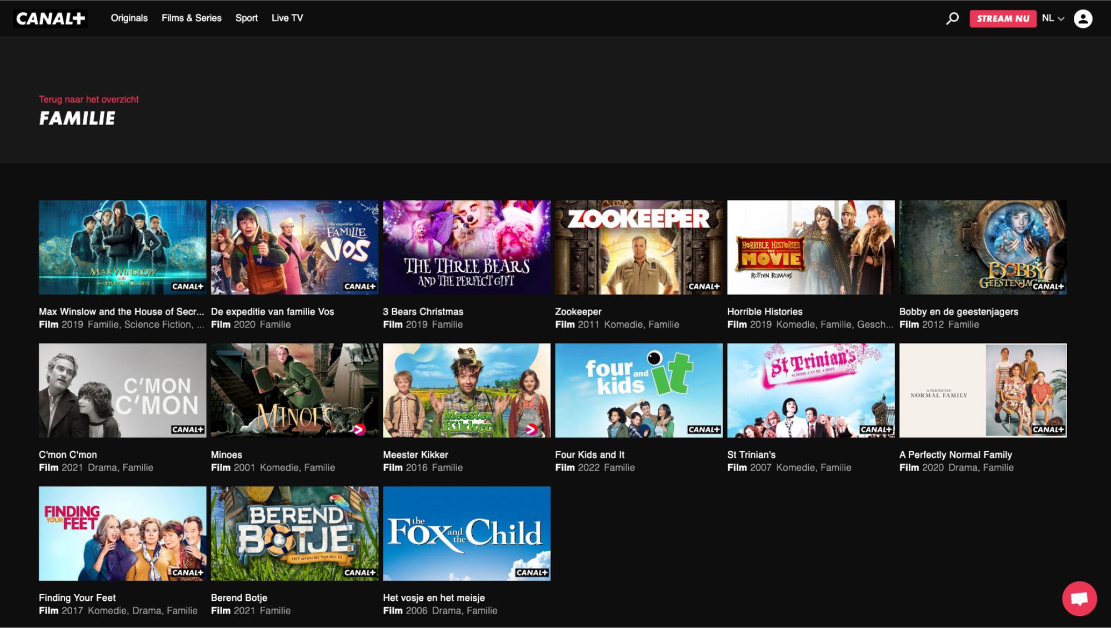Open the Finding Your Feet thumbnail
This screenshot has height=628, width=1111.
(x=122, y=534)
